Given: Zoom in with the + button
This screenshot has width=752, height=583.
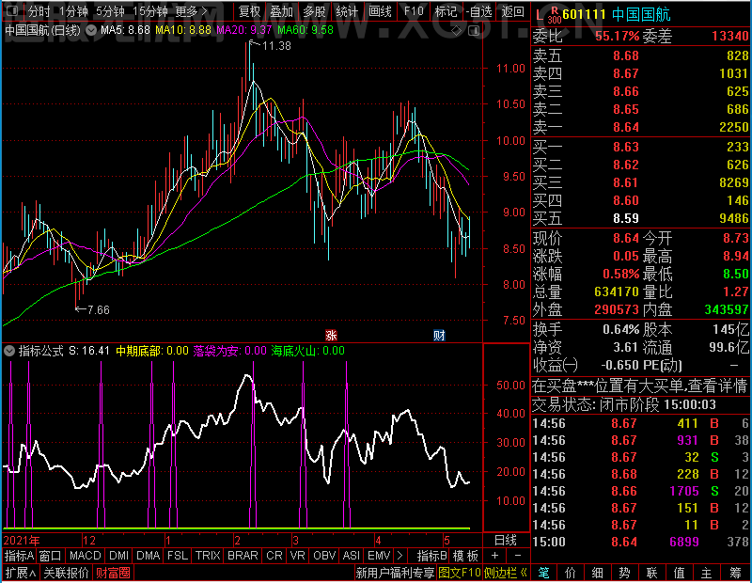Looking at the screenshot, I should click(495, 555).
